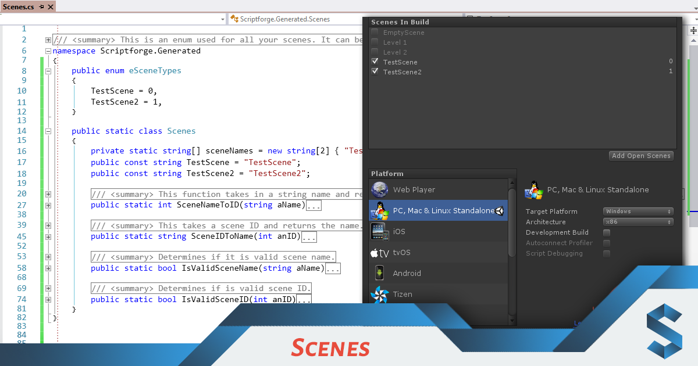Expand the IsValidSceneName summary region

click(x=48, y=257)
